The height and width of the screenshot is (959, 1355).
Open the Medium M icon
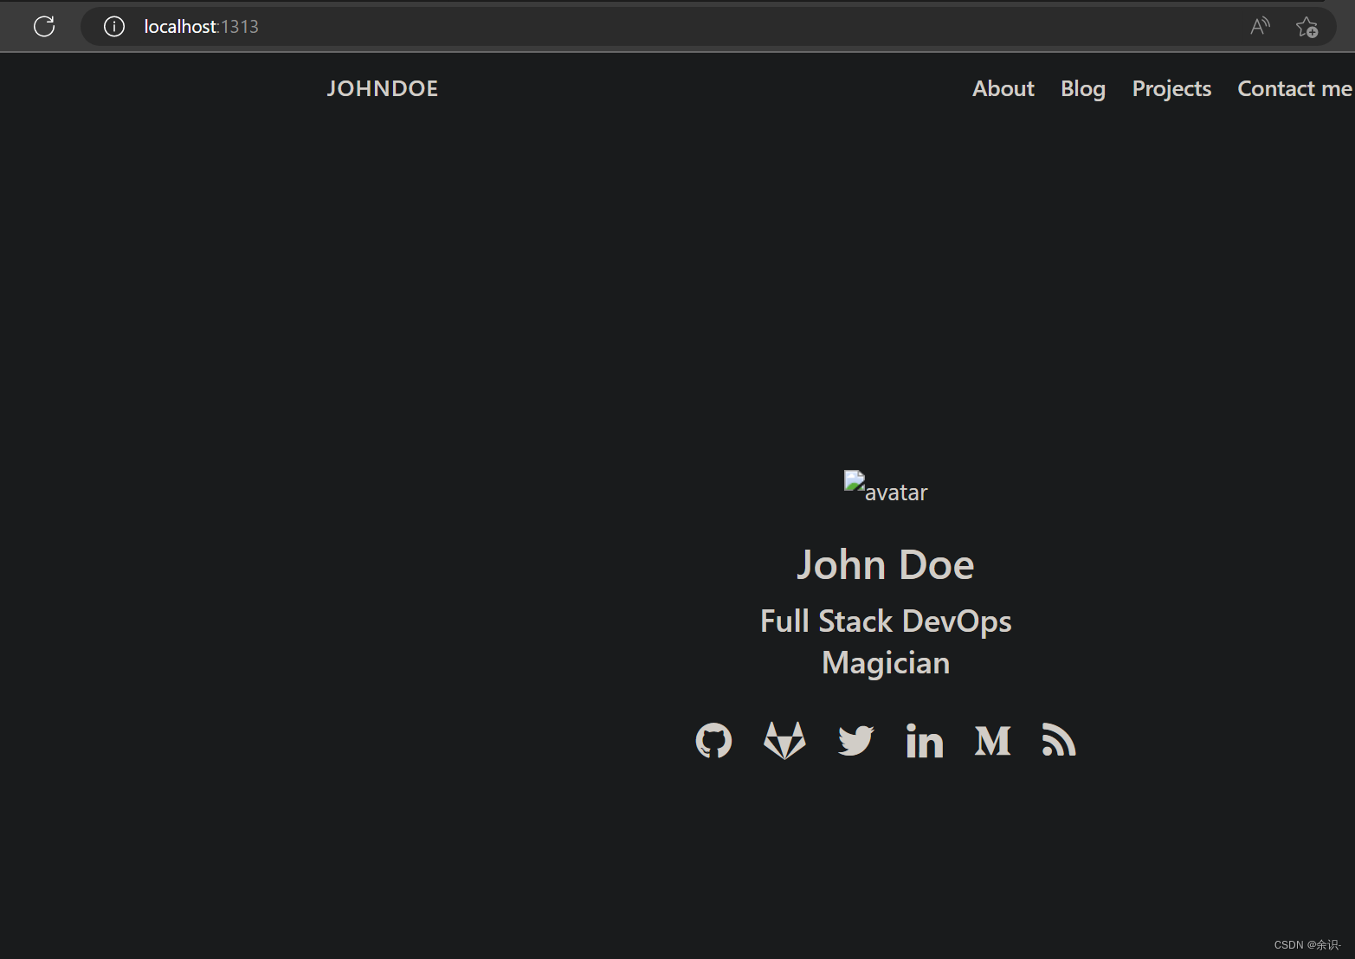pos(992,741)
